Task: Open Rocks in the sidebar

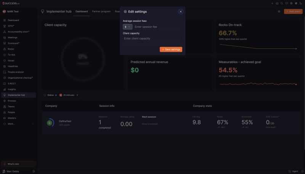Action: coord(18,49)
